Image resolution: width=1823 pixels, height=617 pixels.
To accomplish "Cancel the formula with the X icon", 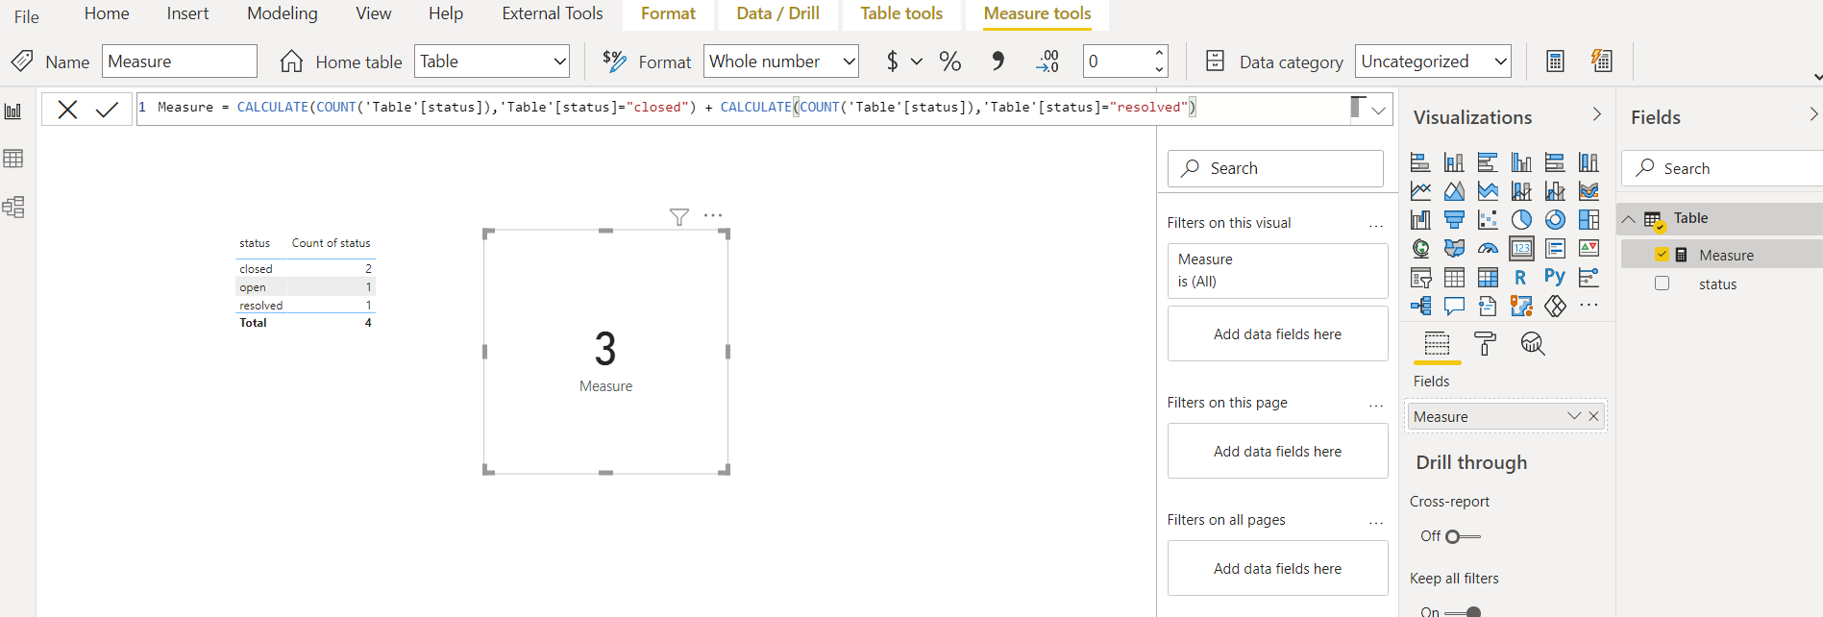I will point(67,109).
